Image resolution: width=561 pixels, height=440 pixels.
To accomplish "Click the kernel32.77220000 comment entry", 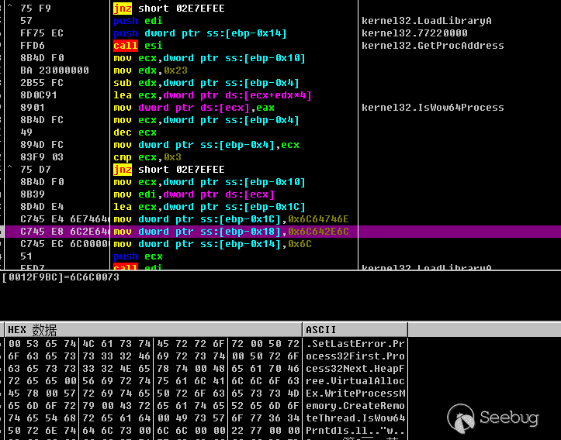I will 414,33.
